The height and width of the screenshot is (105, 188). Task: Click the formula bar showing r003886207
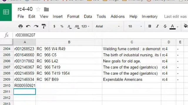click(x=101, y=35)
